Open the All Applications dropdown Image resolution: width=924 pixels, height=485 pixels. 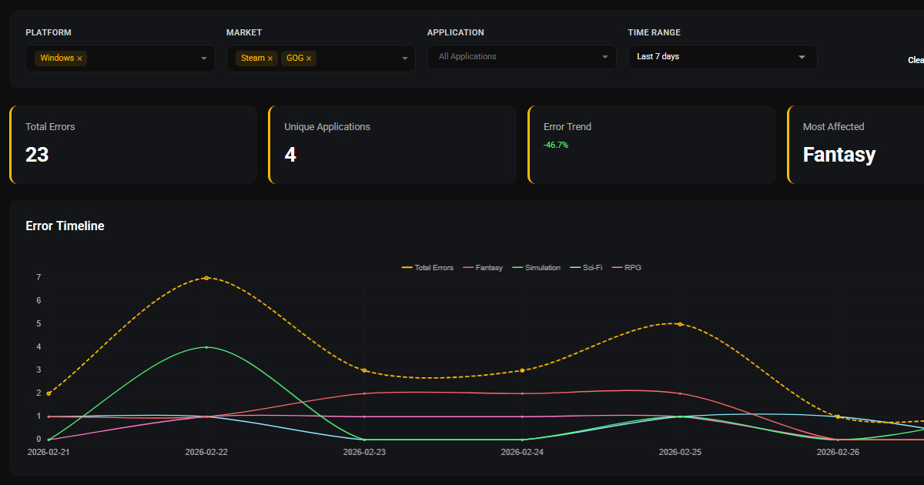click(x=521, y=57)
